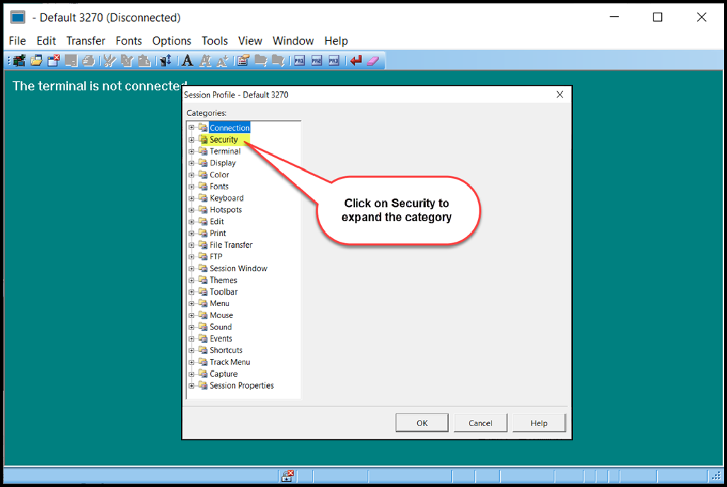Open a session profile using the folder icon

pos(35,60)
